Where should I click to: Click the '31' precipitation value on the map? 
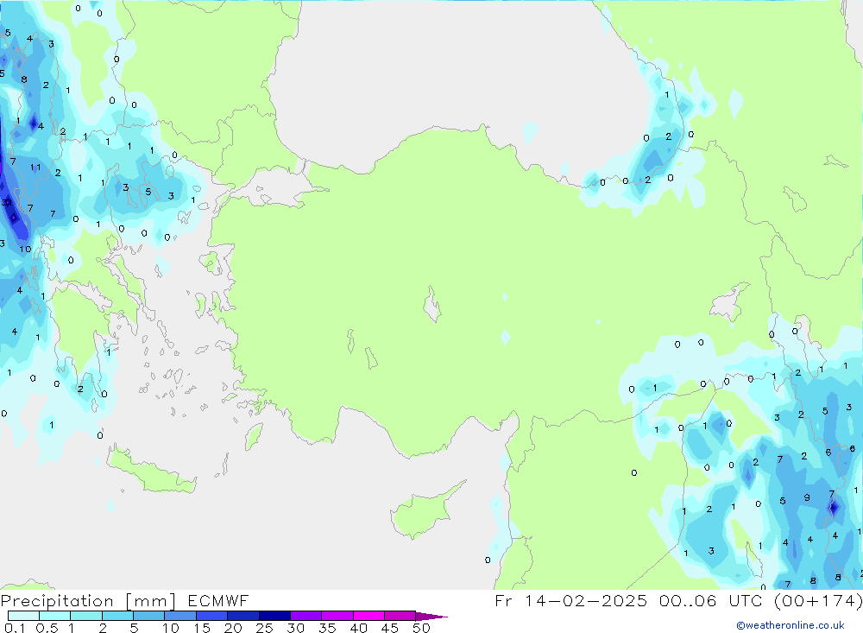coord(7,203)
